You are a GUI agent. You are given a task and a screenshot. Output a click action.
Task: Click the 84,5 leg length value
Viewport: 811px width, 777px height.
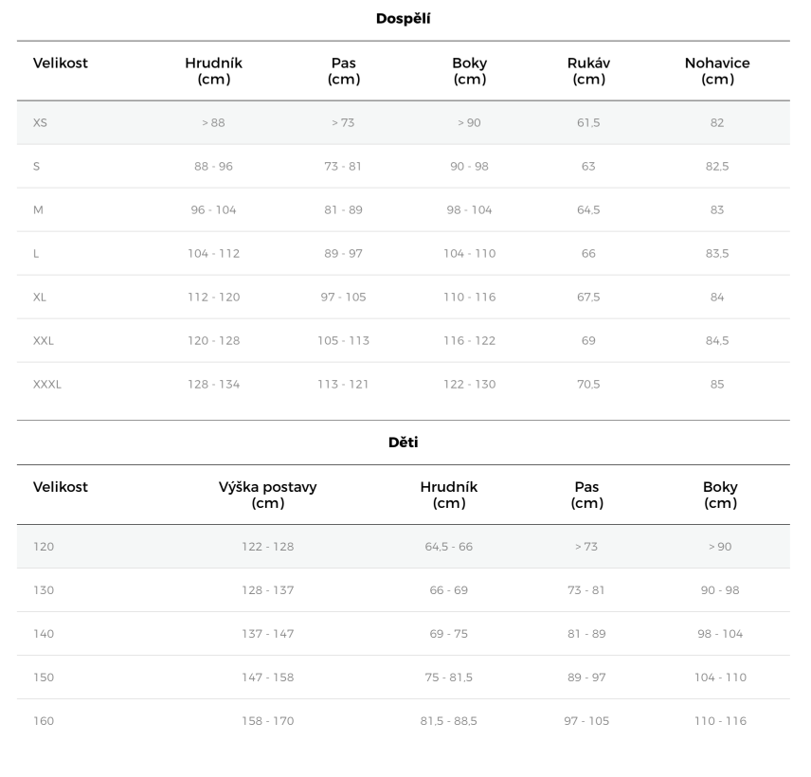pyautogui.click(x=717, y=341)
